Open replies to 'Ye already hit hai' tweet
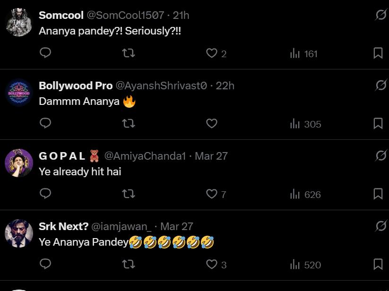The height and width of the screenshot is (291, 389). [45, 195]
